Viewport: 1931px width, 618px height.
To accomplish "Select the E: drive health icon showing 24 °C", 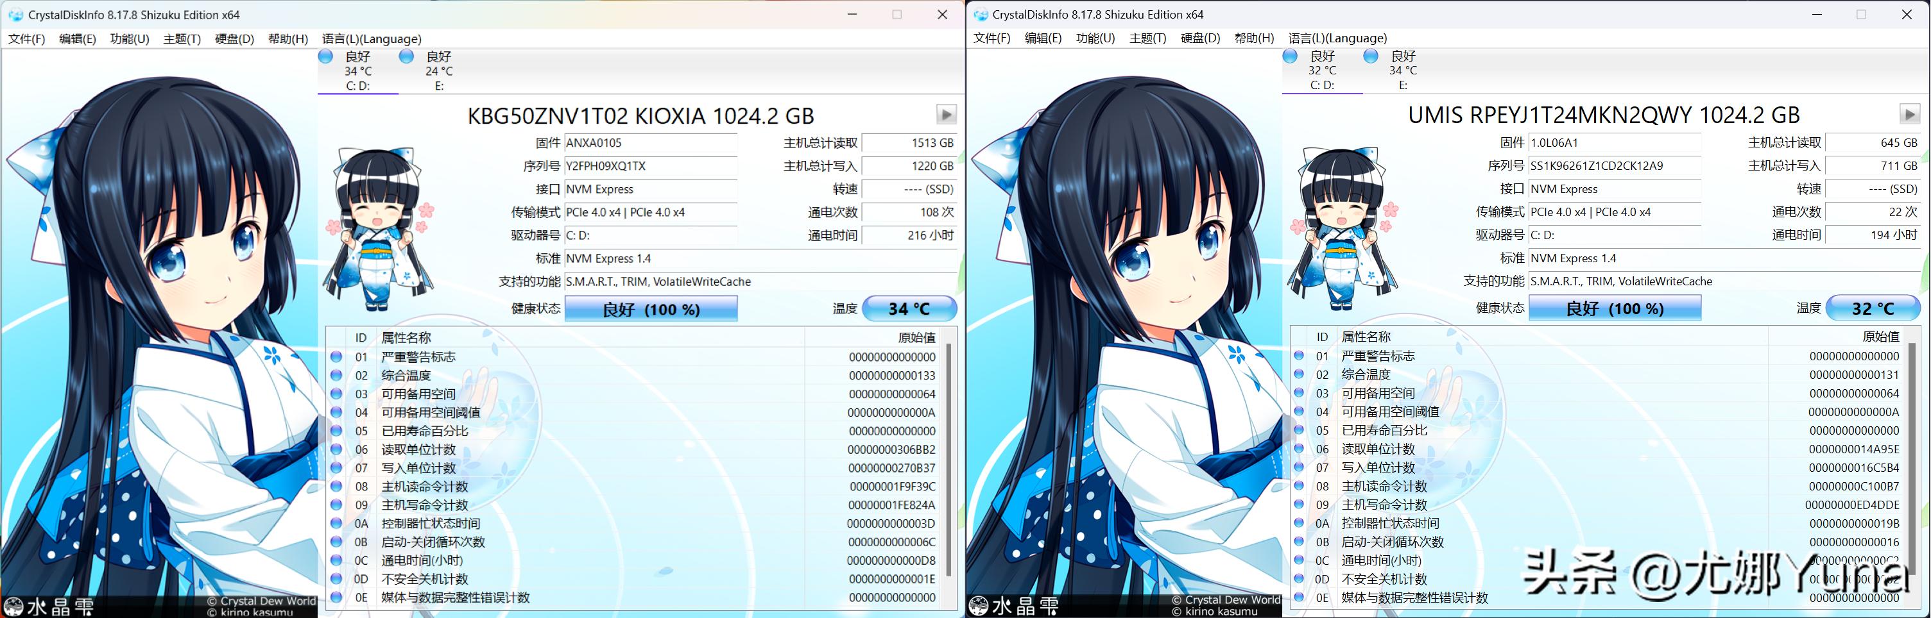I will (x=407, y=56).
